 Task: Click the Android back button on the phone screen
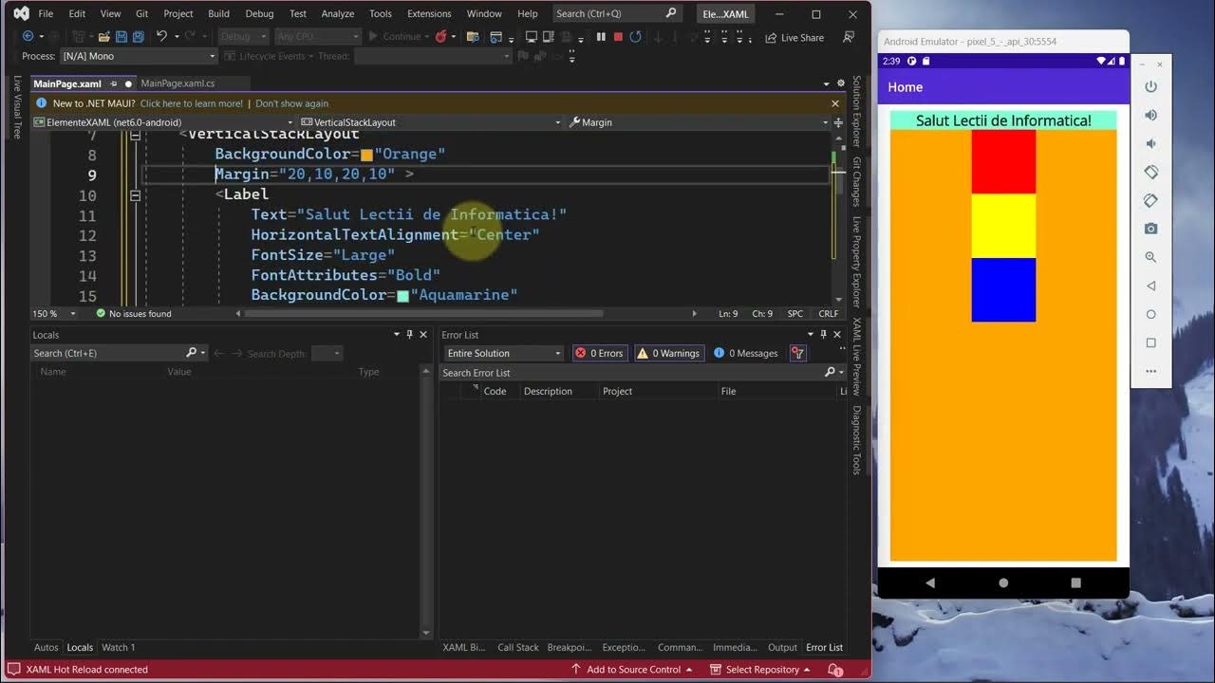coord(930,582)
